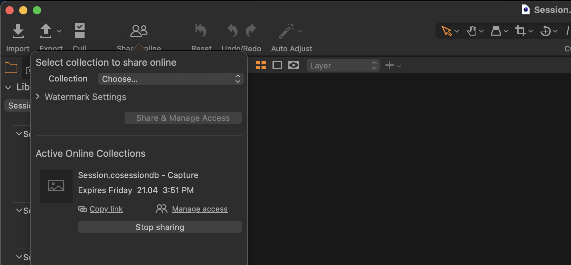Collapse the Library panel chevron
The width and height of the screenshot is (571, 265).
tap(8, 88)
